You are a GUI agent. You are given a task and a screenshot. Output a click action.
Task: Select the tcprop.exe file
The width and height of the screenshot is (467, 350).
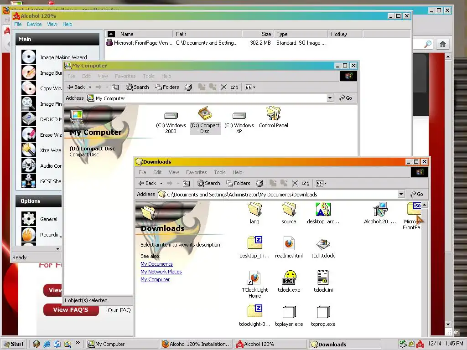[323, 316]
